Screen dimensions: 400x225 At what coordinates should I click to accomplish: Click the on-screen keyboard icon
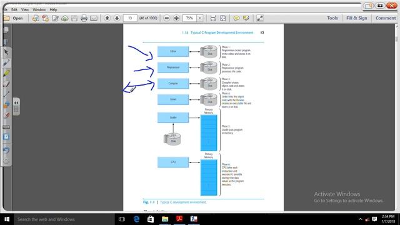pyautogui.click(x=6, y=127)
